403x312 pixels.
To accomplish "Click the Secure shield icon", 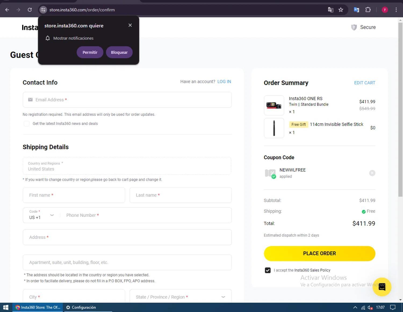I will [x=354, y=27].
